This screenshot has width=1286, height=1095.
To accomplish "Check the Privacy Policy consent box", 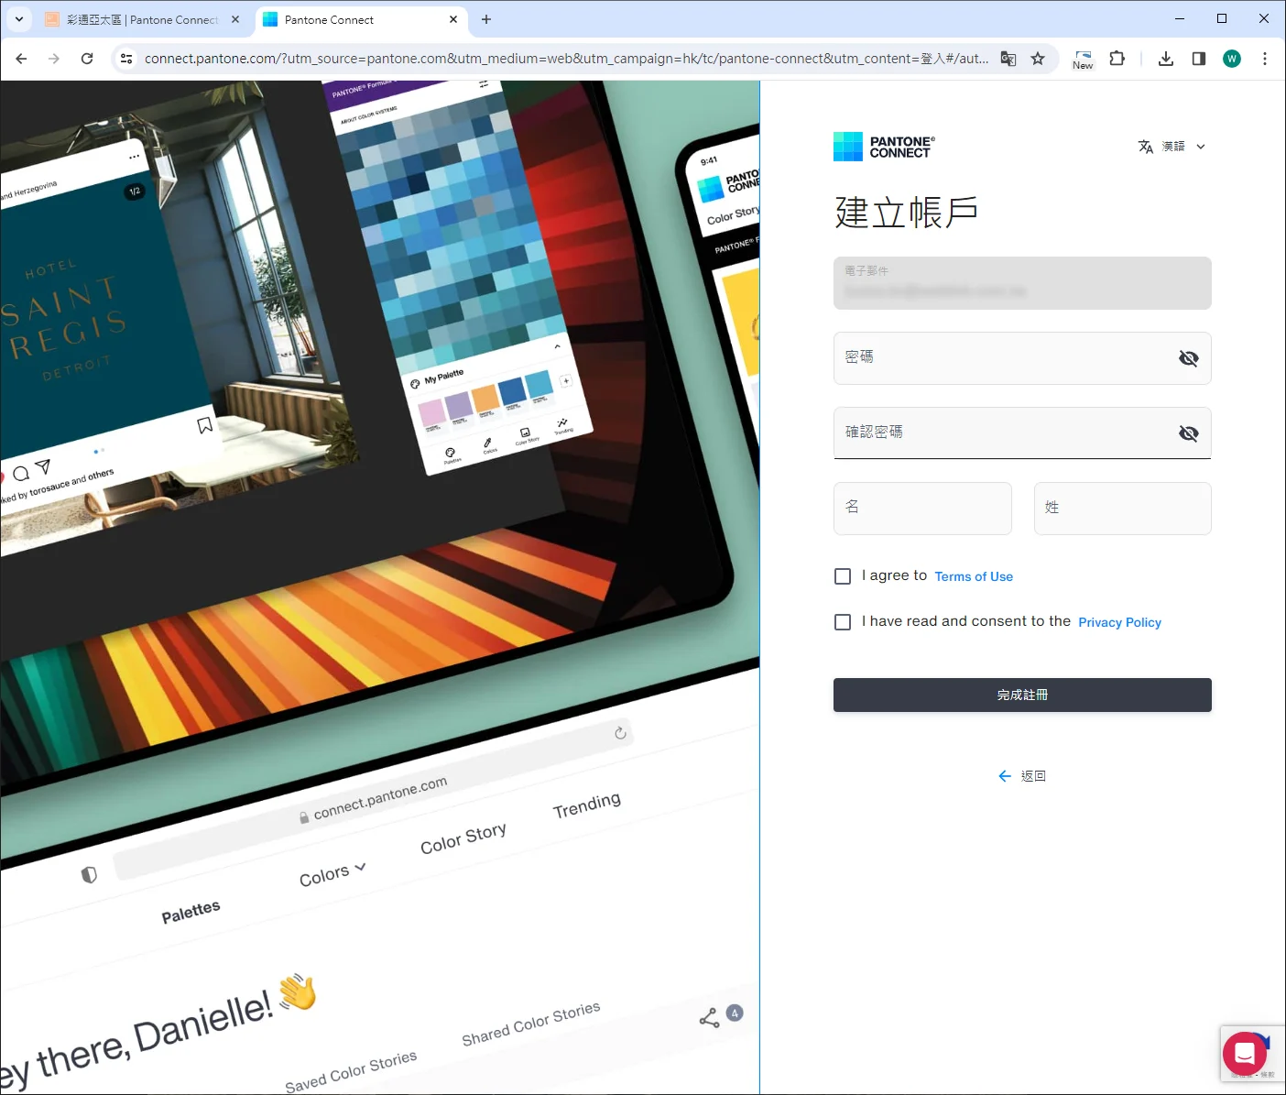I will [843, 622].
